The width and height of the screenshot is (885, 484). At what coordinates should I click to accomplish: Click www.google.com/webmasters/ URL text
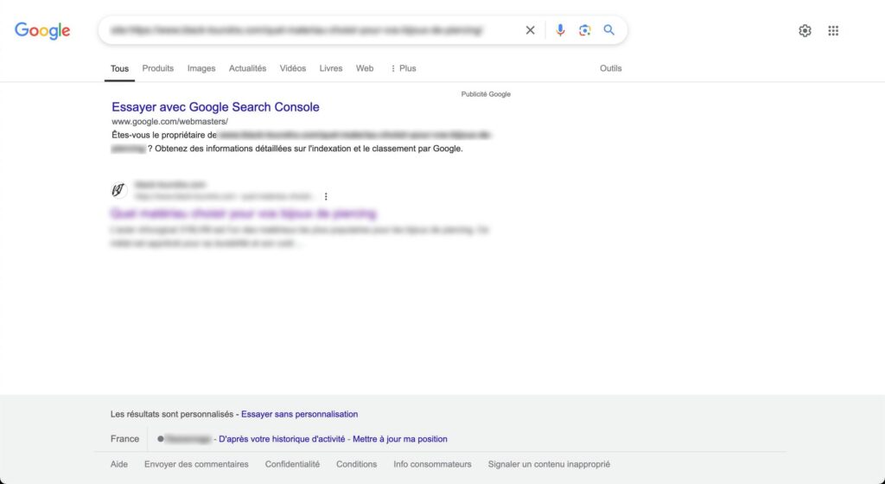tap(170, 121)
